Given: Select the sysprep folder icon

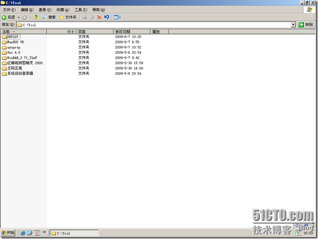Looking at the screenshot, I should coord(4,47).
